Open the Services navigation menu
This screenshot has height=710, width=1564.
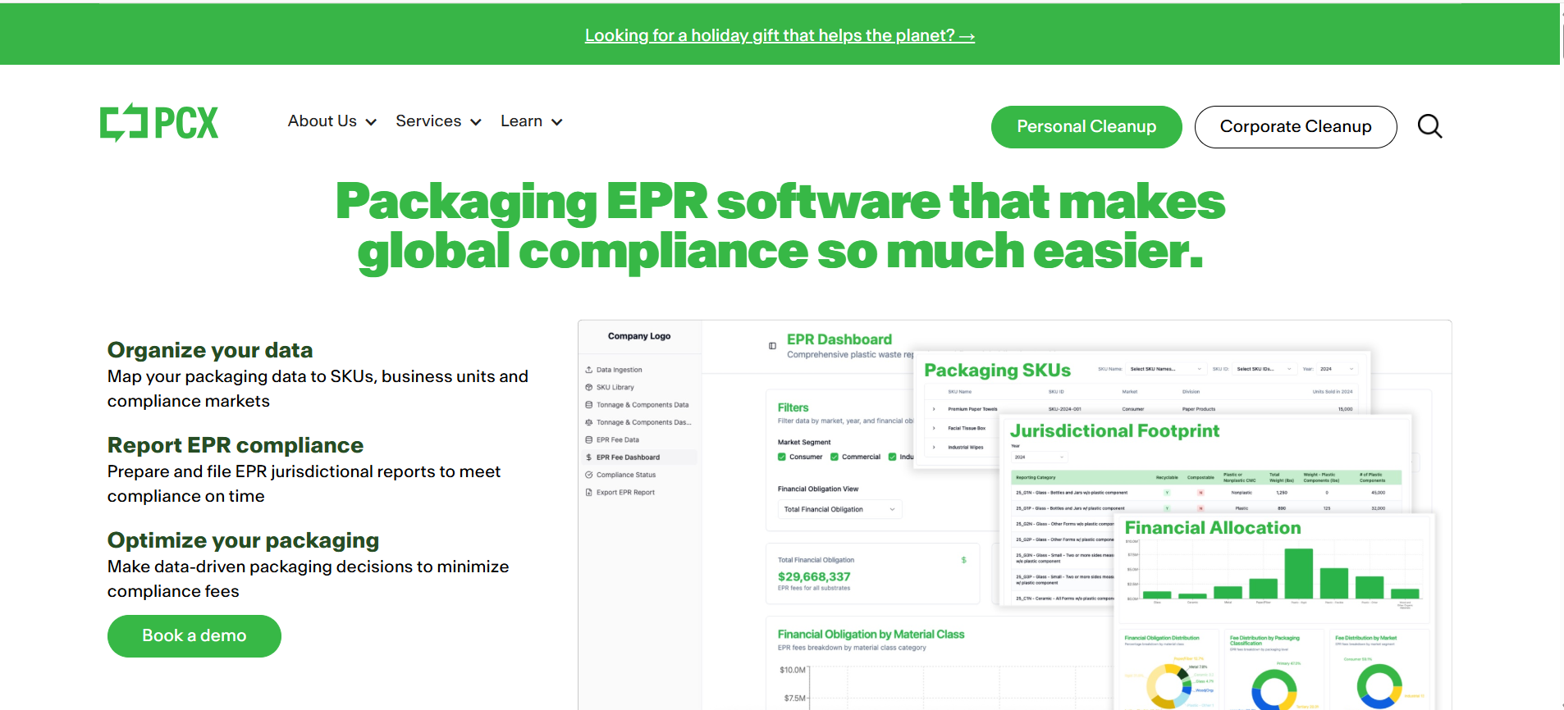[437, 121]
